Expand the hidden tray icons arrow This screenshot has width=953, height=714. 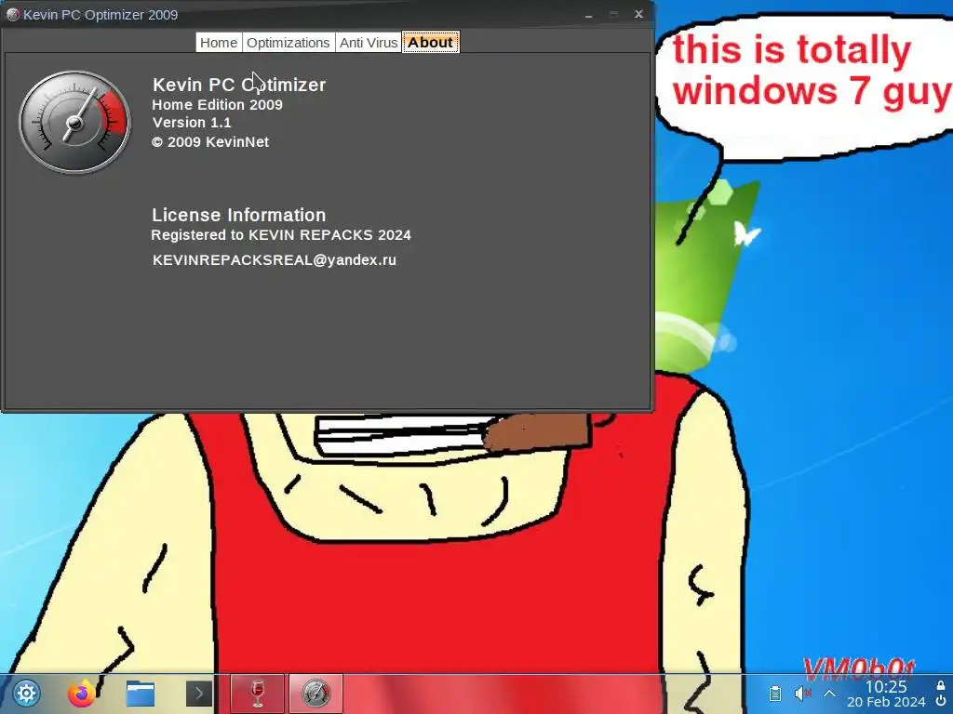(829, 694)
